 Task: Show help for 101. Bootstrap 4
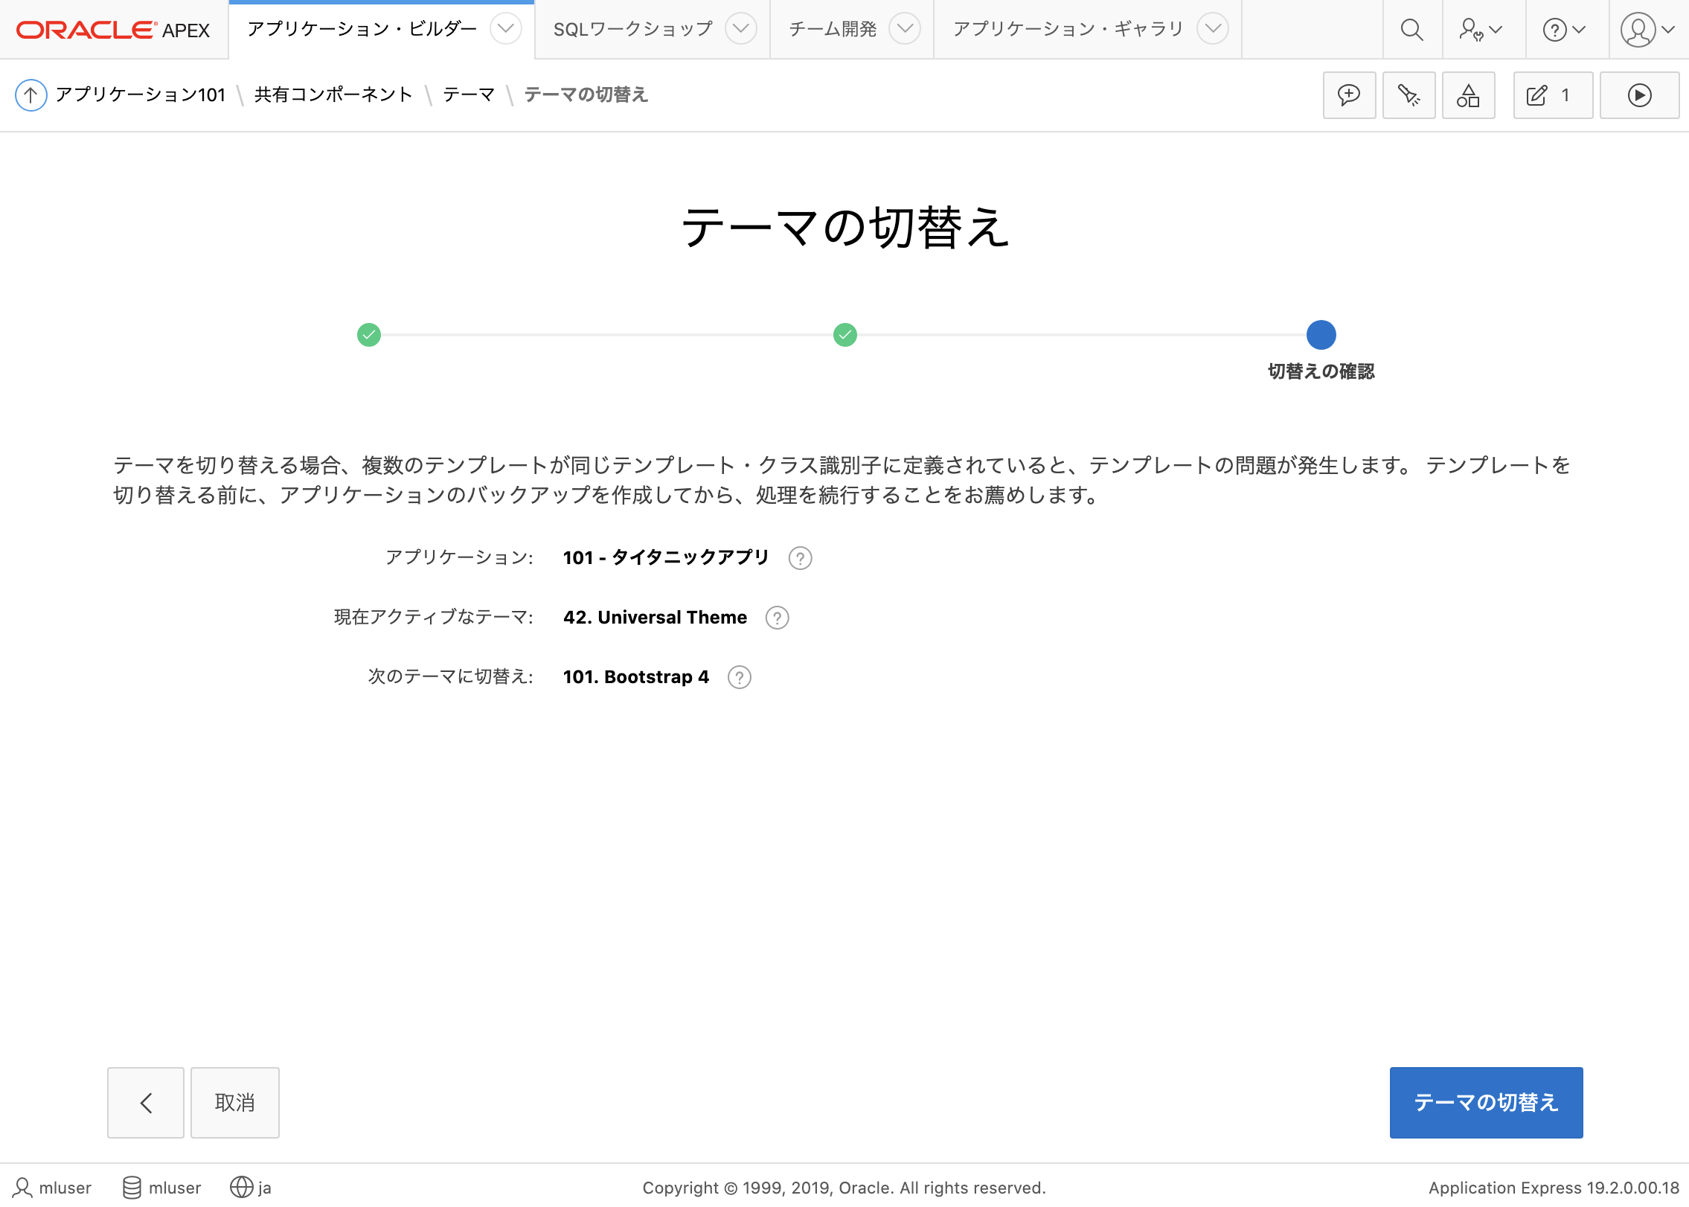point(739,677)
